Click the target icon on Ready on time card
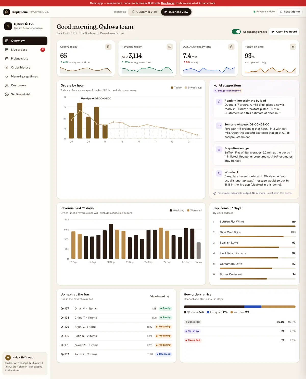 pos(293,47)
